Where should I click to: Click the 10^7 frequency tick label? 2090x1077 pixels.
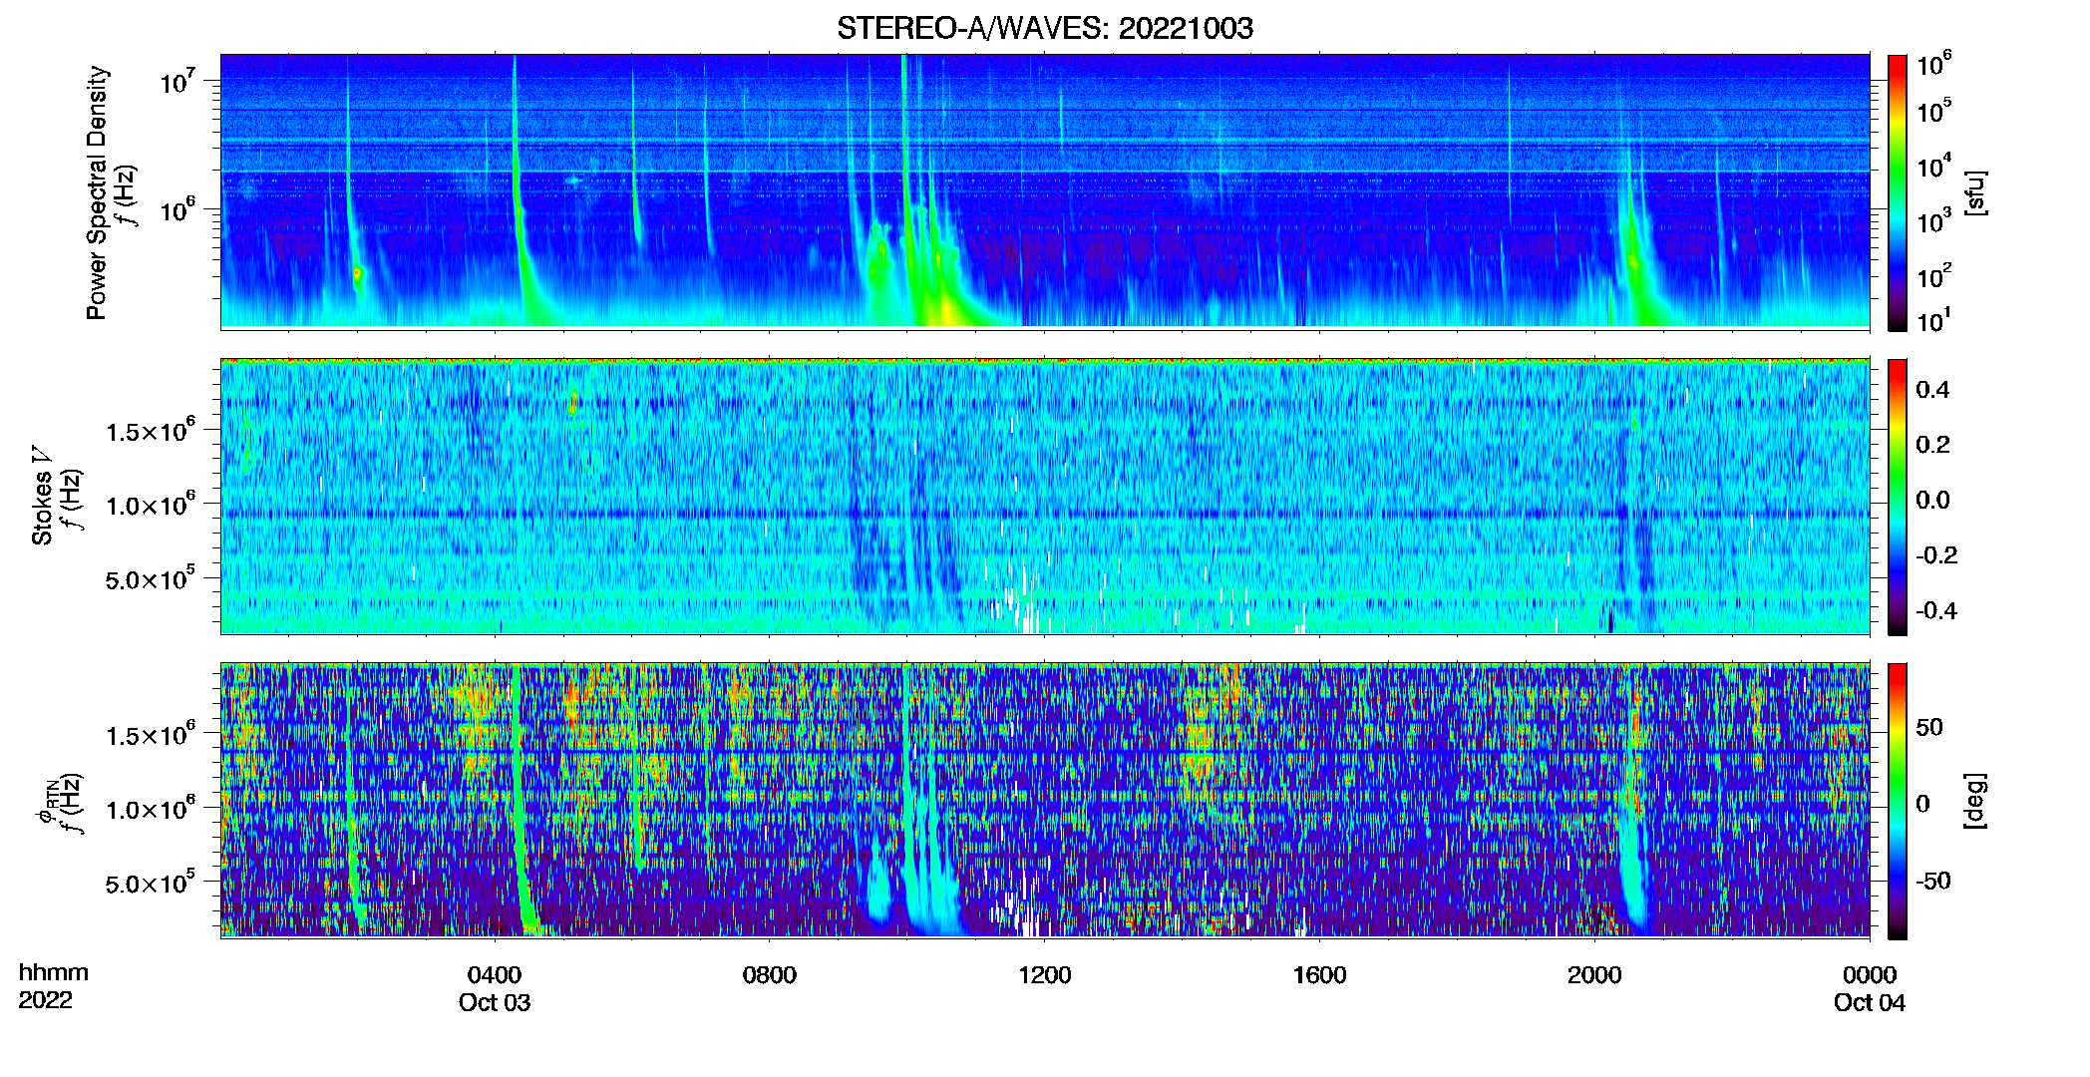[179, 81]
